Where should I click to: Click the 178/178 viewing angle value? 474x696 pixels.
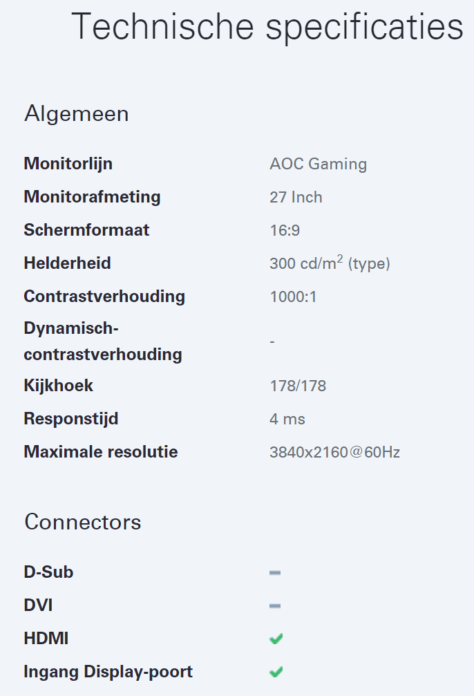click(298, 386)
